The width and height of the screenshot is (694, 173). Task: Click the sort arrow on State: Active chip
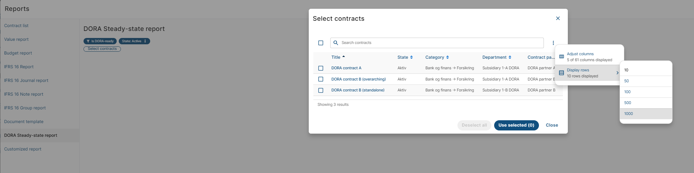(x=145, y=41)
